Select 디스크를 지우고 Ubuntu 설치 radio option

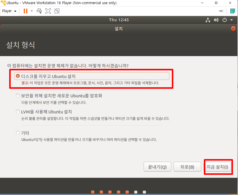(x=18, y=76)
